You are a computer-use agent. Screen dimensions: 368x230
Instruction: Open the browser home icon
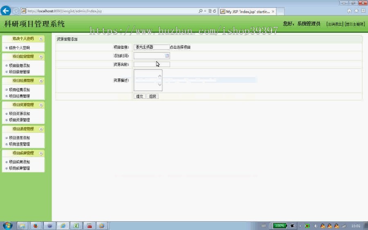[349, 11]
